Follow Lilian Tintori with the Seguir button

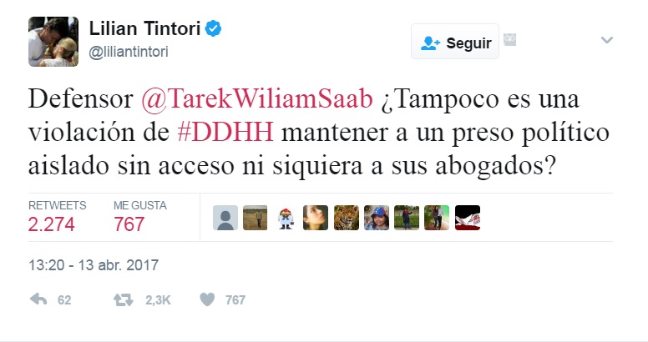point(455,42)
